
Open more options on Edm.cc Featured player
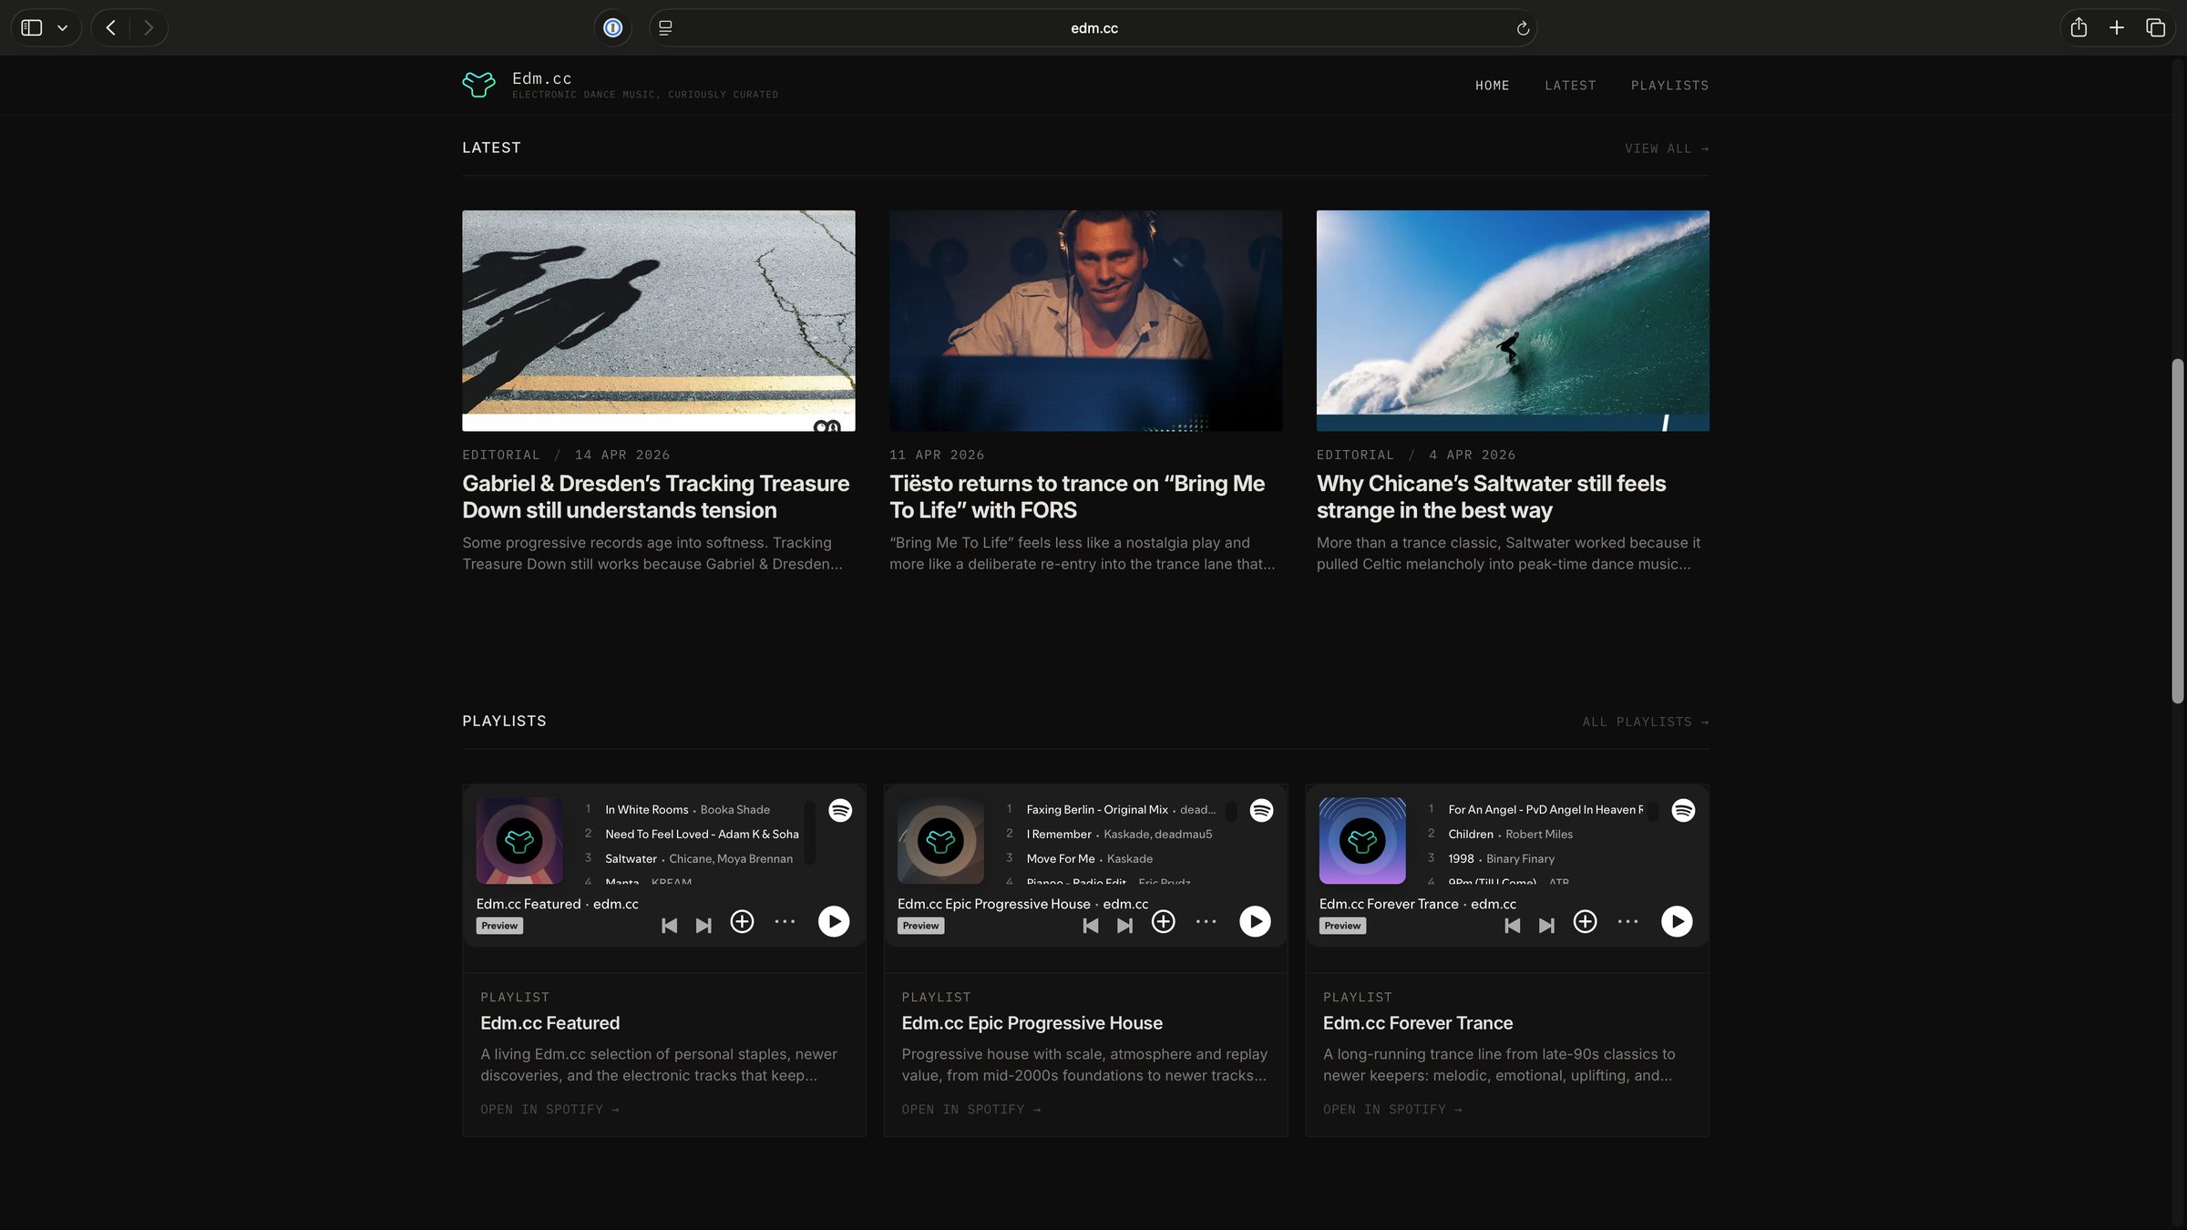click(x=785, y=921)
